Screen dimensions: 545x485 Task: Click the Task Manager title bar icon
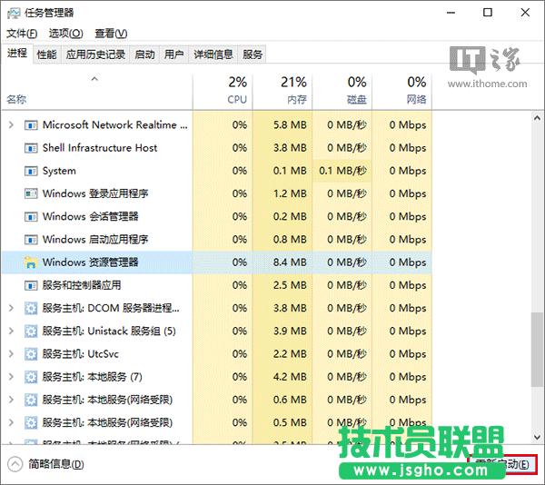click(x=14, y=13)
